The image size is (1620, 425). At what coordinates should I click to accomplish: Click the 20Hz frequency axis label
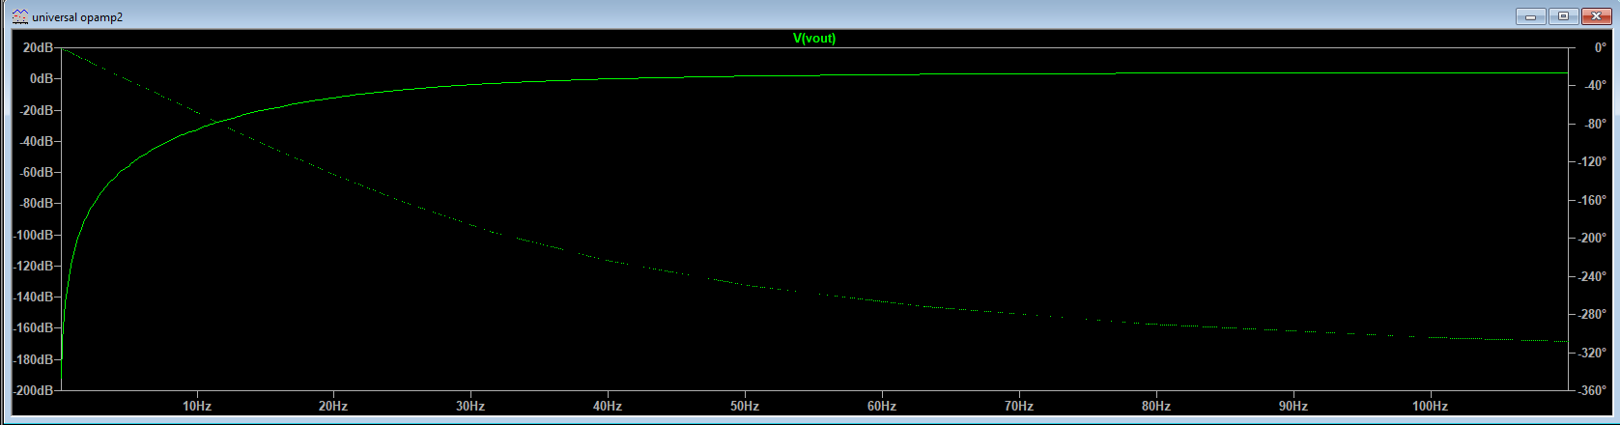333,407
